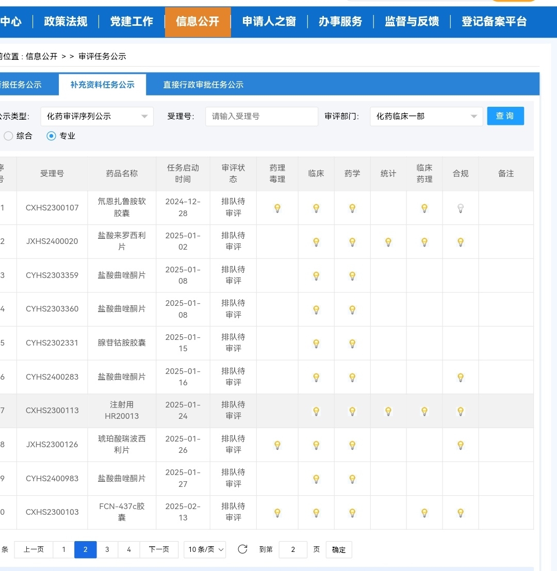Select the 专业 radio button
Image resolution: width=557 pixels, height=571 pixels.
(x=51, y=136)
